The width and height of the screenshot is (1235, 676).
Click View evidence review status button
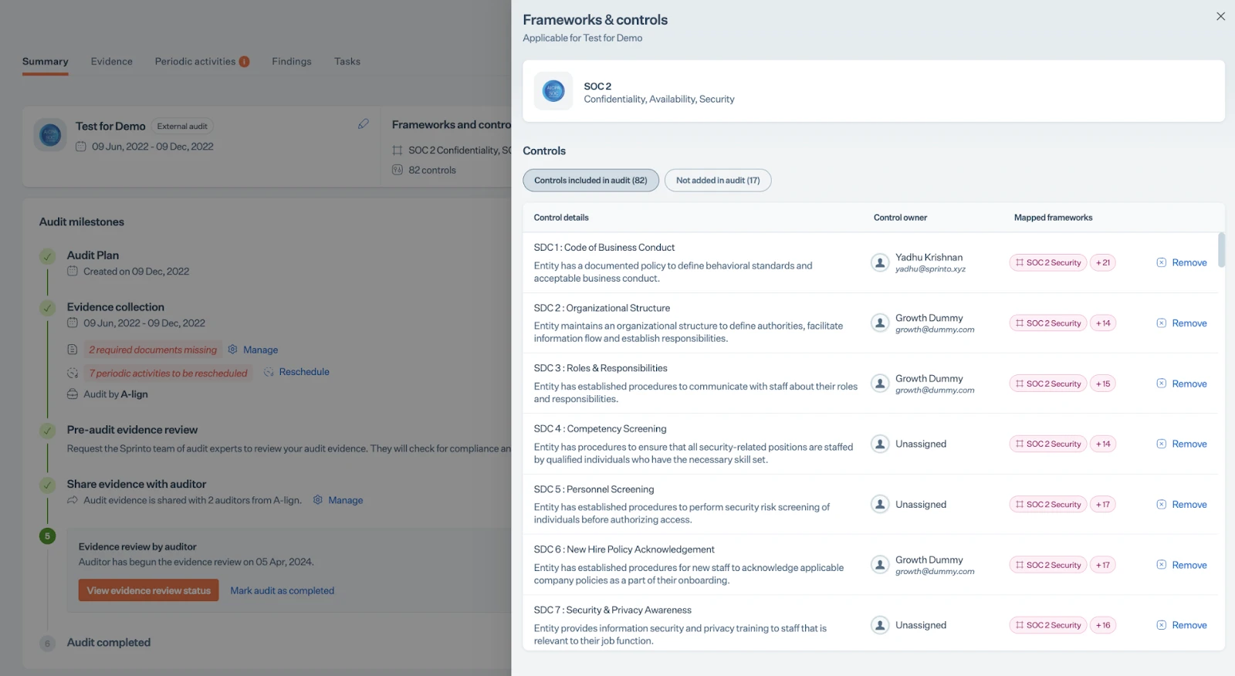coord(148,591)
